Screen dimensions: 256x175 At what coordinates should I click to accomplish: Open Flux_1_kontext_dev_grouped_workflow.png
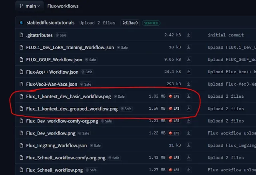coord(72,109)
